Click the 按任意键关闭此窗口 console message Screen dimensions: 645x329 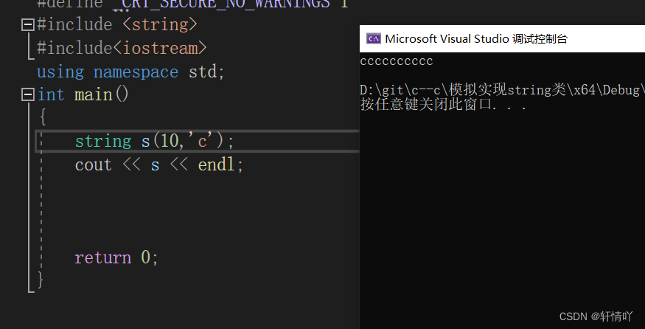click(x=444, y=104)
